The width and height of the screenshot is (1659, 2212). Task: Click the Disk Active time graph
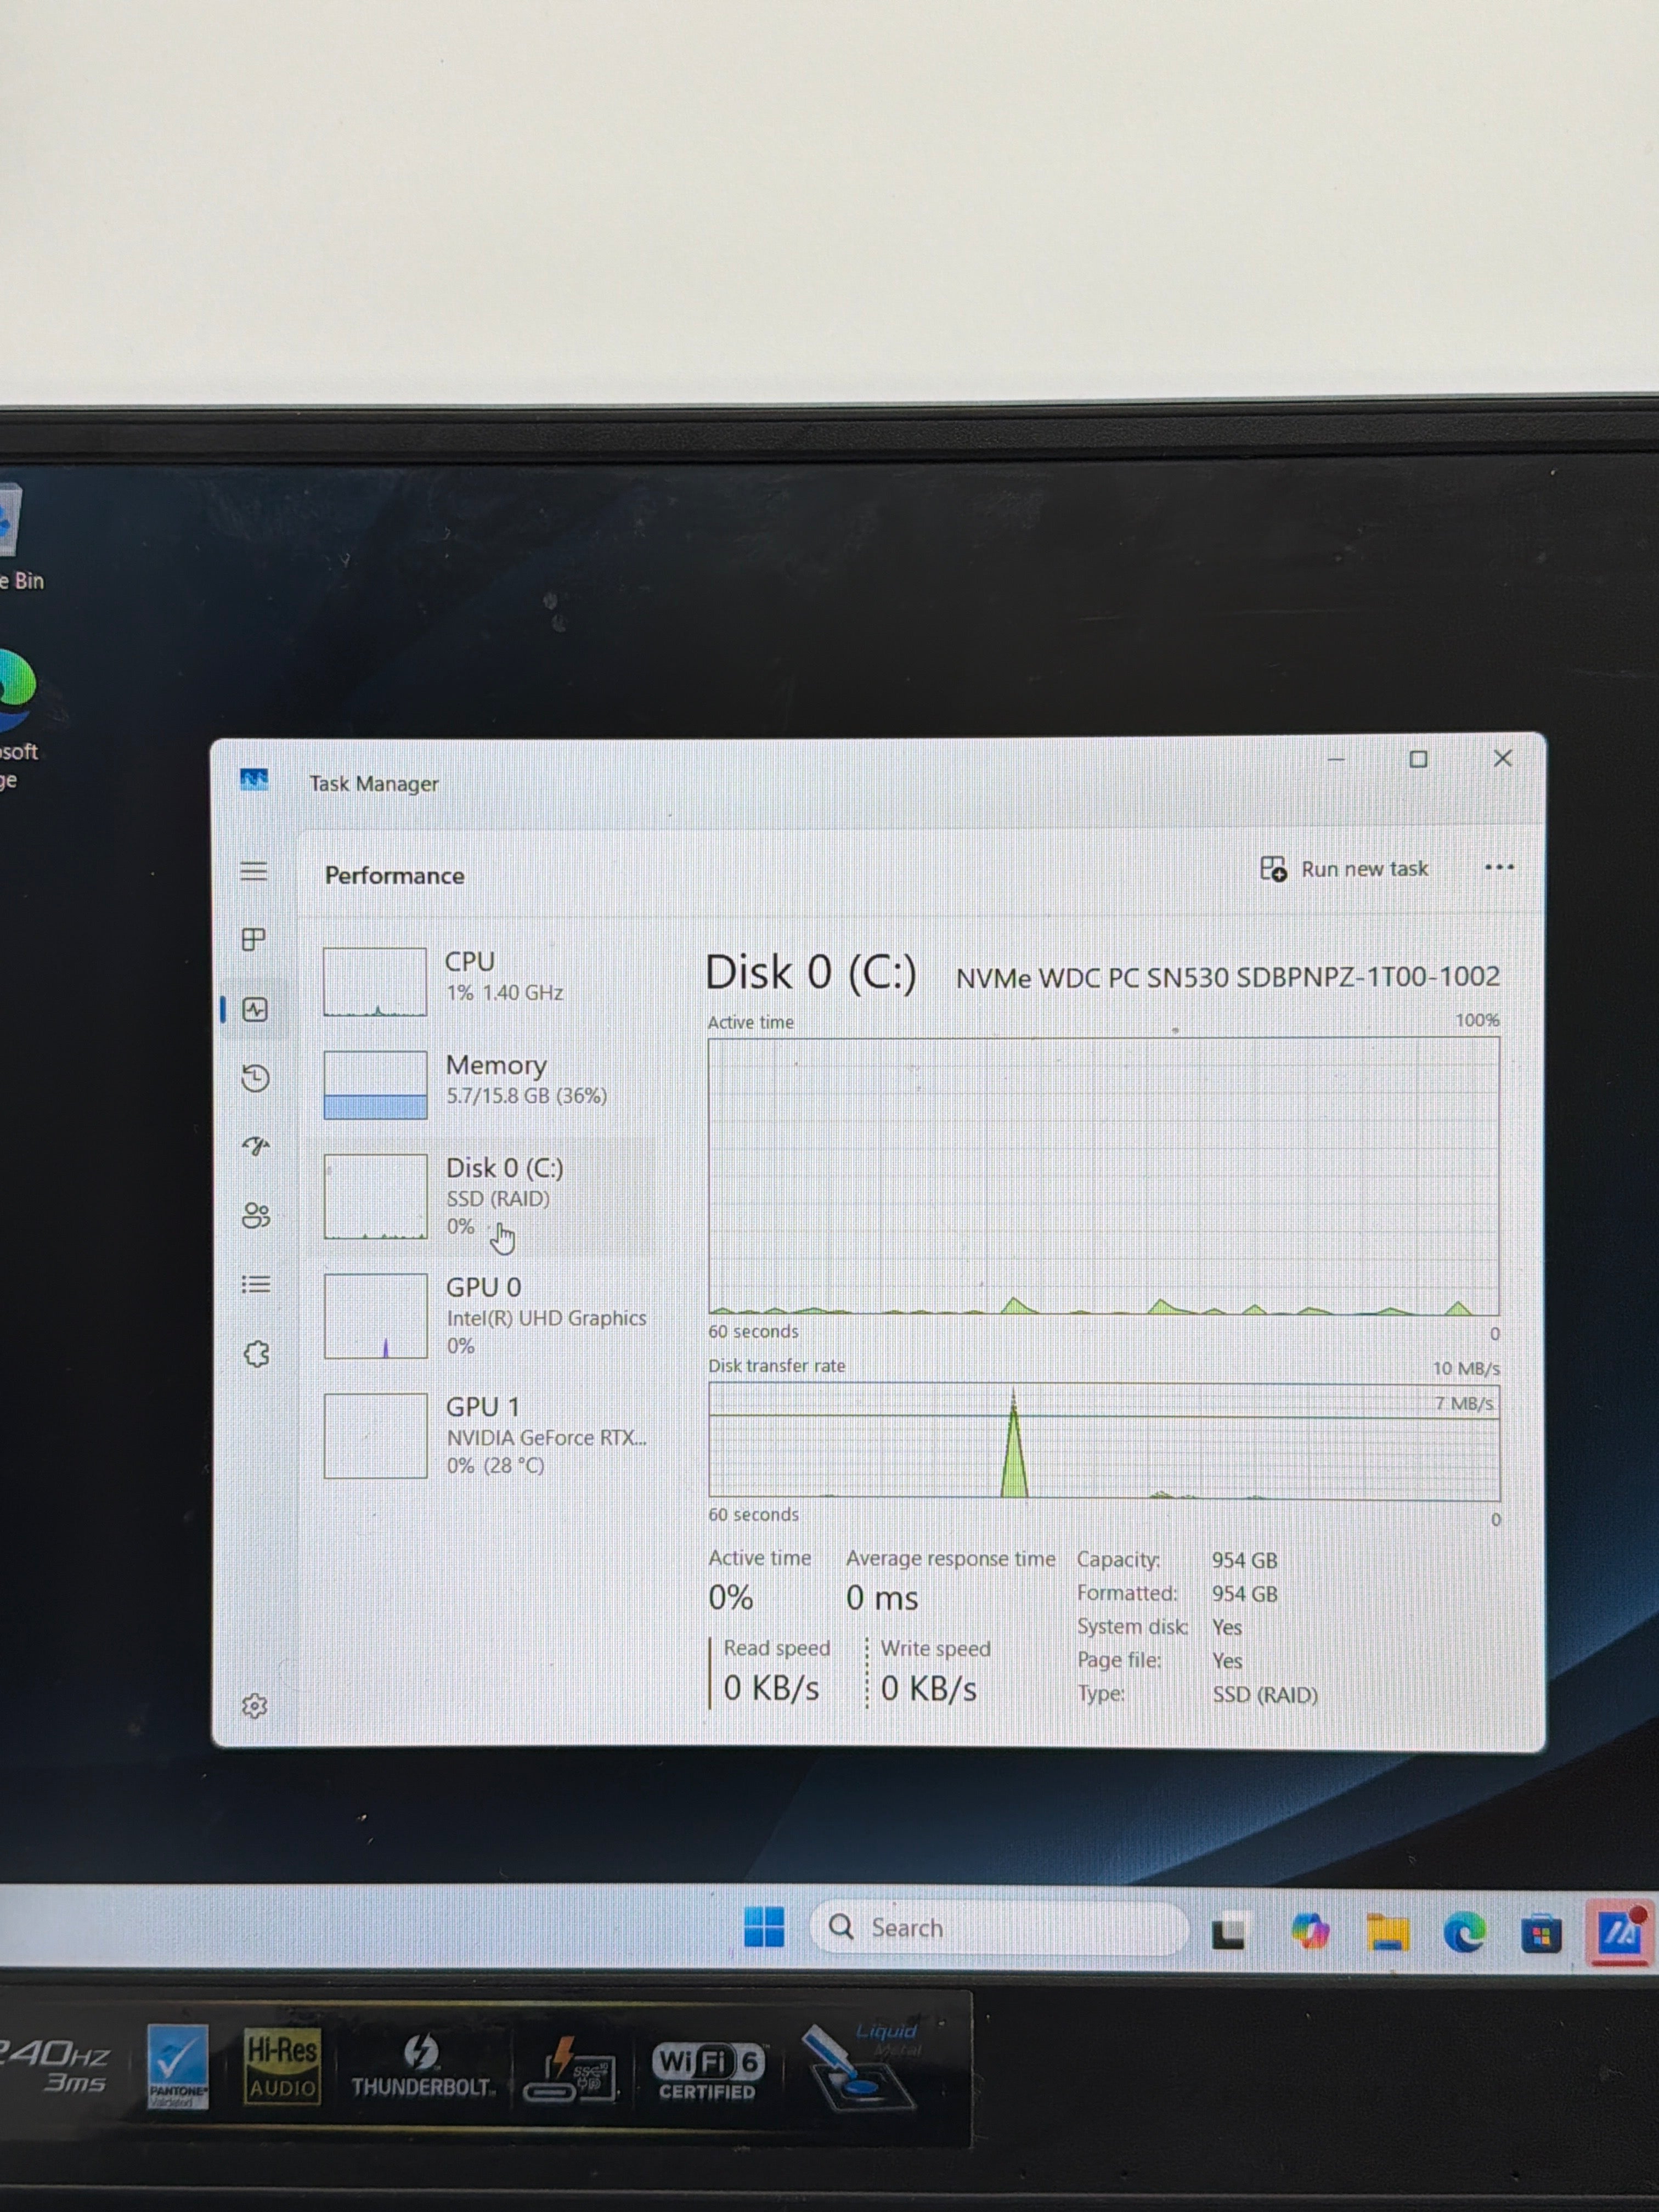point(1104,1176)
